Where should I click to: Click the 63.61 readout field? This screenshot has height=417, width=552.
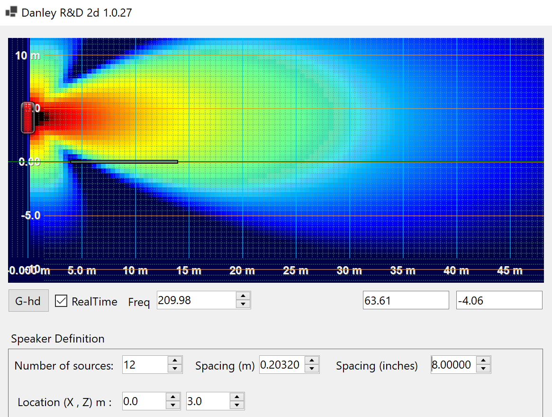(x=406, y=300)
